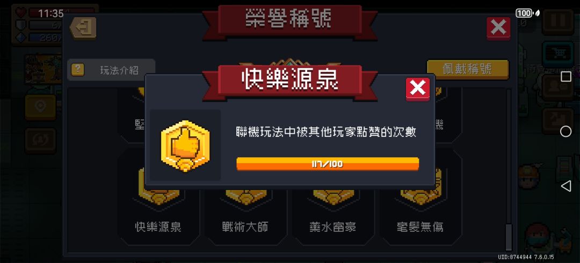Tap the Android recent apps square
This screenshot has height=263, width=580.
[566, 77]
